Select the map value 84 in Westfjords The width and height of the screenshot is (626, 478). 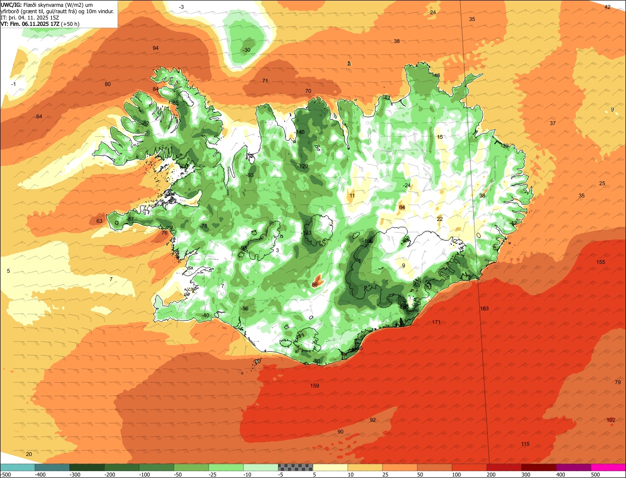click(156, 89)
